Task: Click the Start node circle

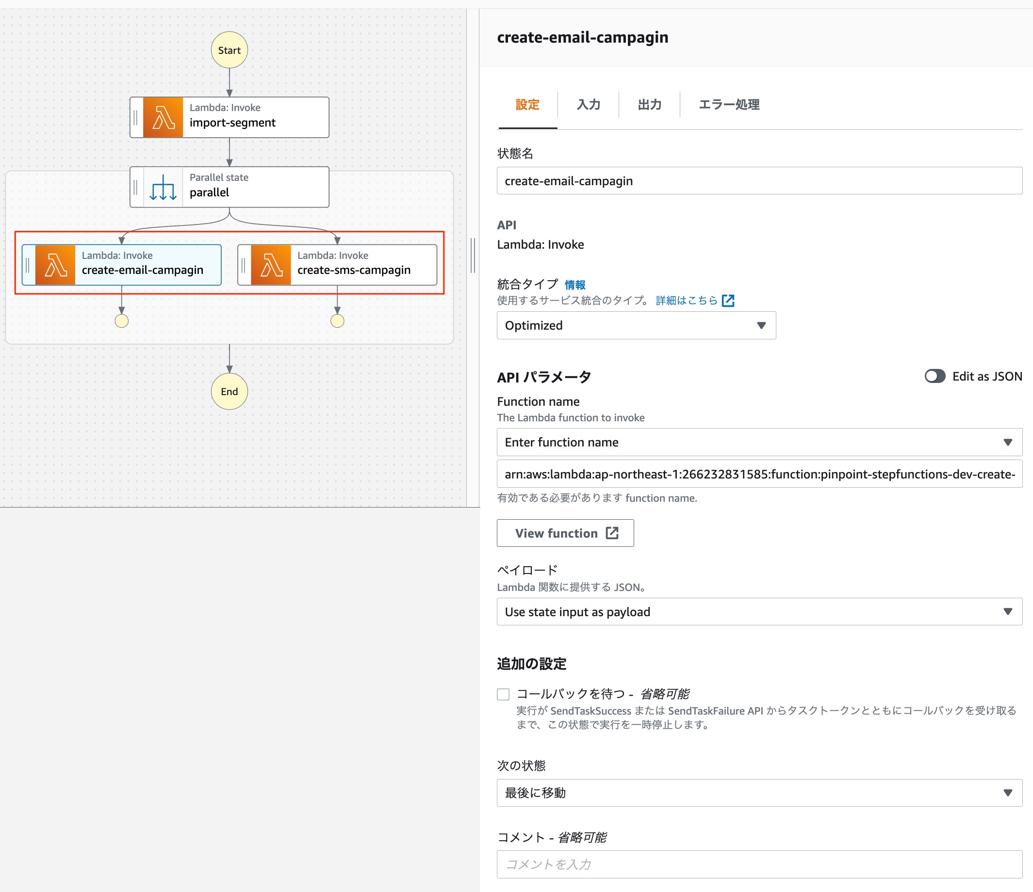Action: point(230,50)
